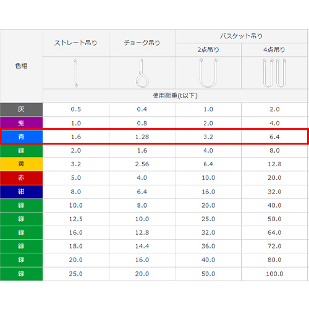Click the straight sling hanging diagram
The height and width of the screenshot is (309, 309).
76,73
